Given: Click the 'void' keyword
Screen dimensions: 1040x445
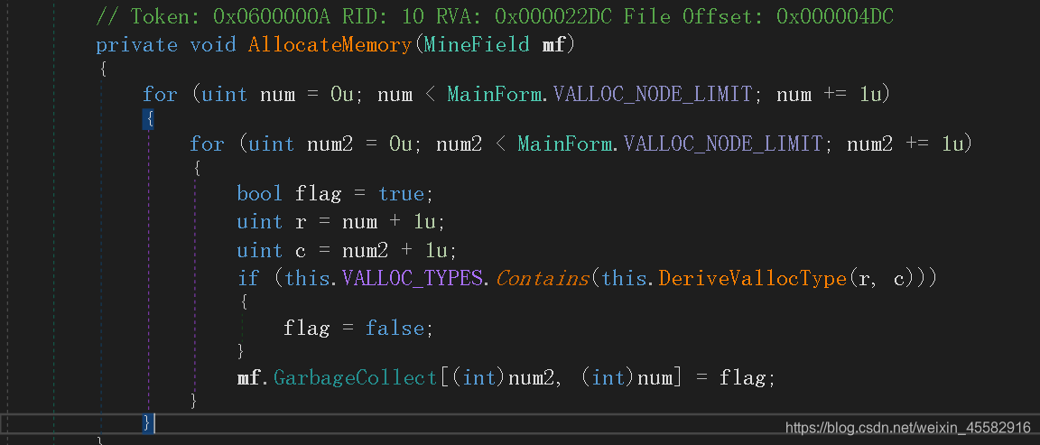Looking at the screenshot, I should coord(213,45).
